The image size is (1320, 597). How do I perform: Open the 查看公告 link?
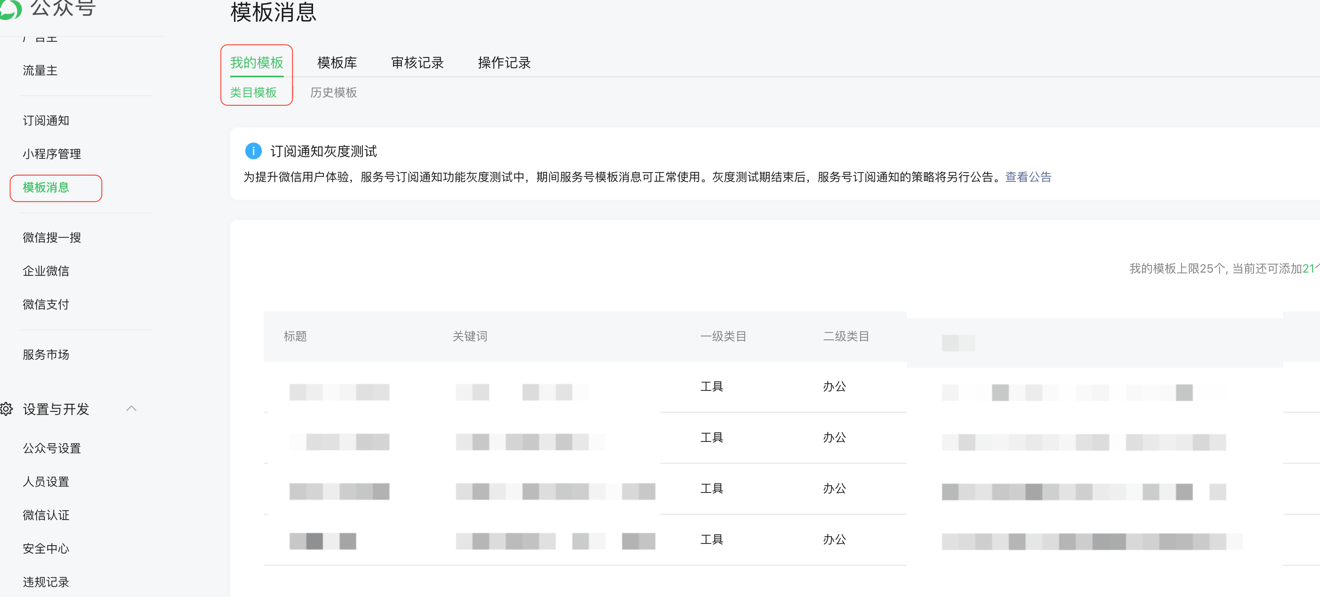pyautogui.click(x=1028, y=177)
